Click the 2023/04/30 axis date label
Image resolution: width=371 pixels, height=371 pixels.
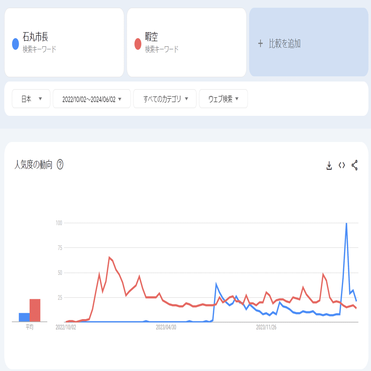(166, 327)
